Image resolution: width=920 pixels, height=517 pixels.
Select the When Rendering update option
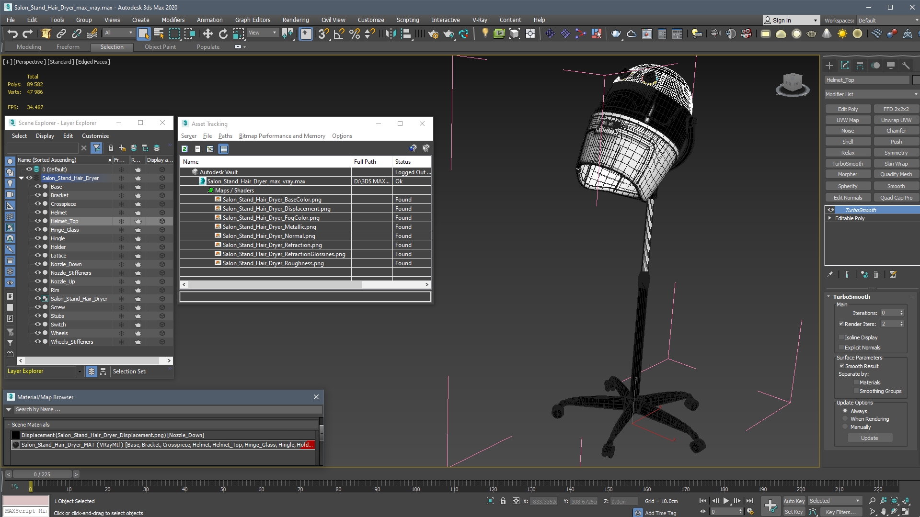point(845,419)
